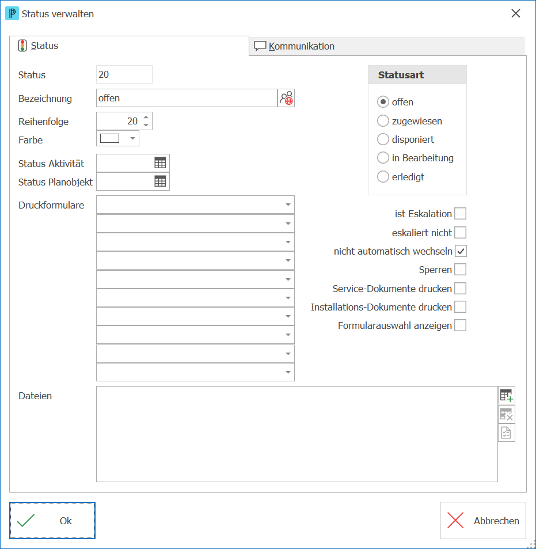The width and height of the screenshot is (536, 549).
Task: Select the 'erledigt' radio button
Action: coord(383,177)
